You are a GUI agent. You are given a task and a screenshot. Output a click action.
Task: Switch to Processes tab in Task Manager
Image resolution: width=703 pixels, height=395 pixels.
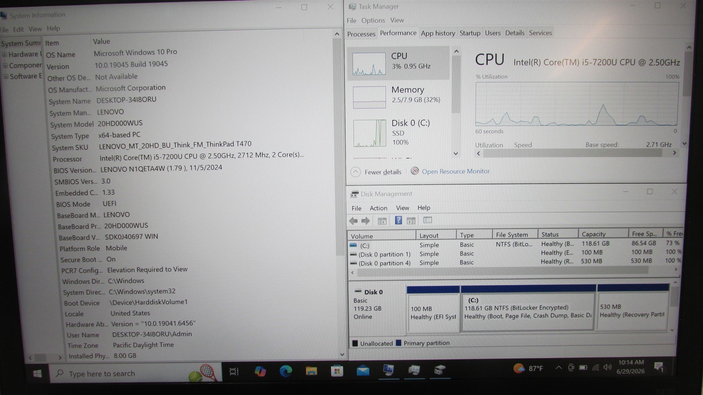pos(361,34)
